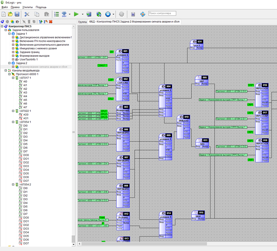Click blue download-to-controller arrow icon
Screen dimensions: 277x251
(x=64, y=14)
